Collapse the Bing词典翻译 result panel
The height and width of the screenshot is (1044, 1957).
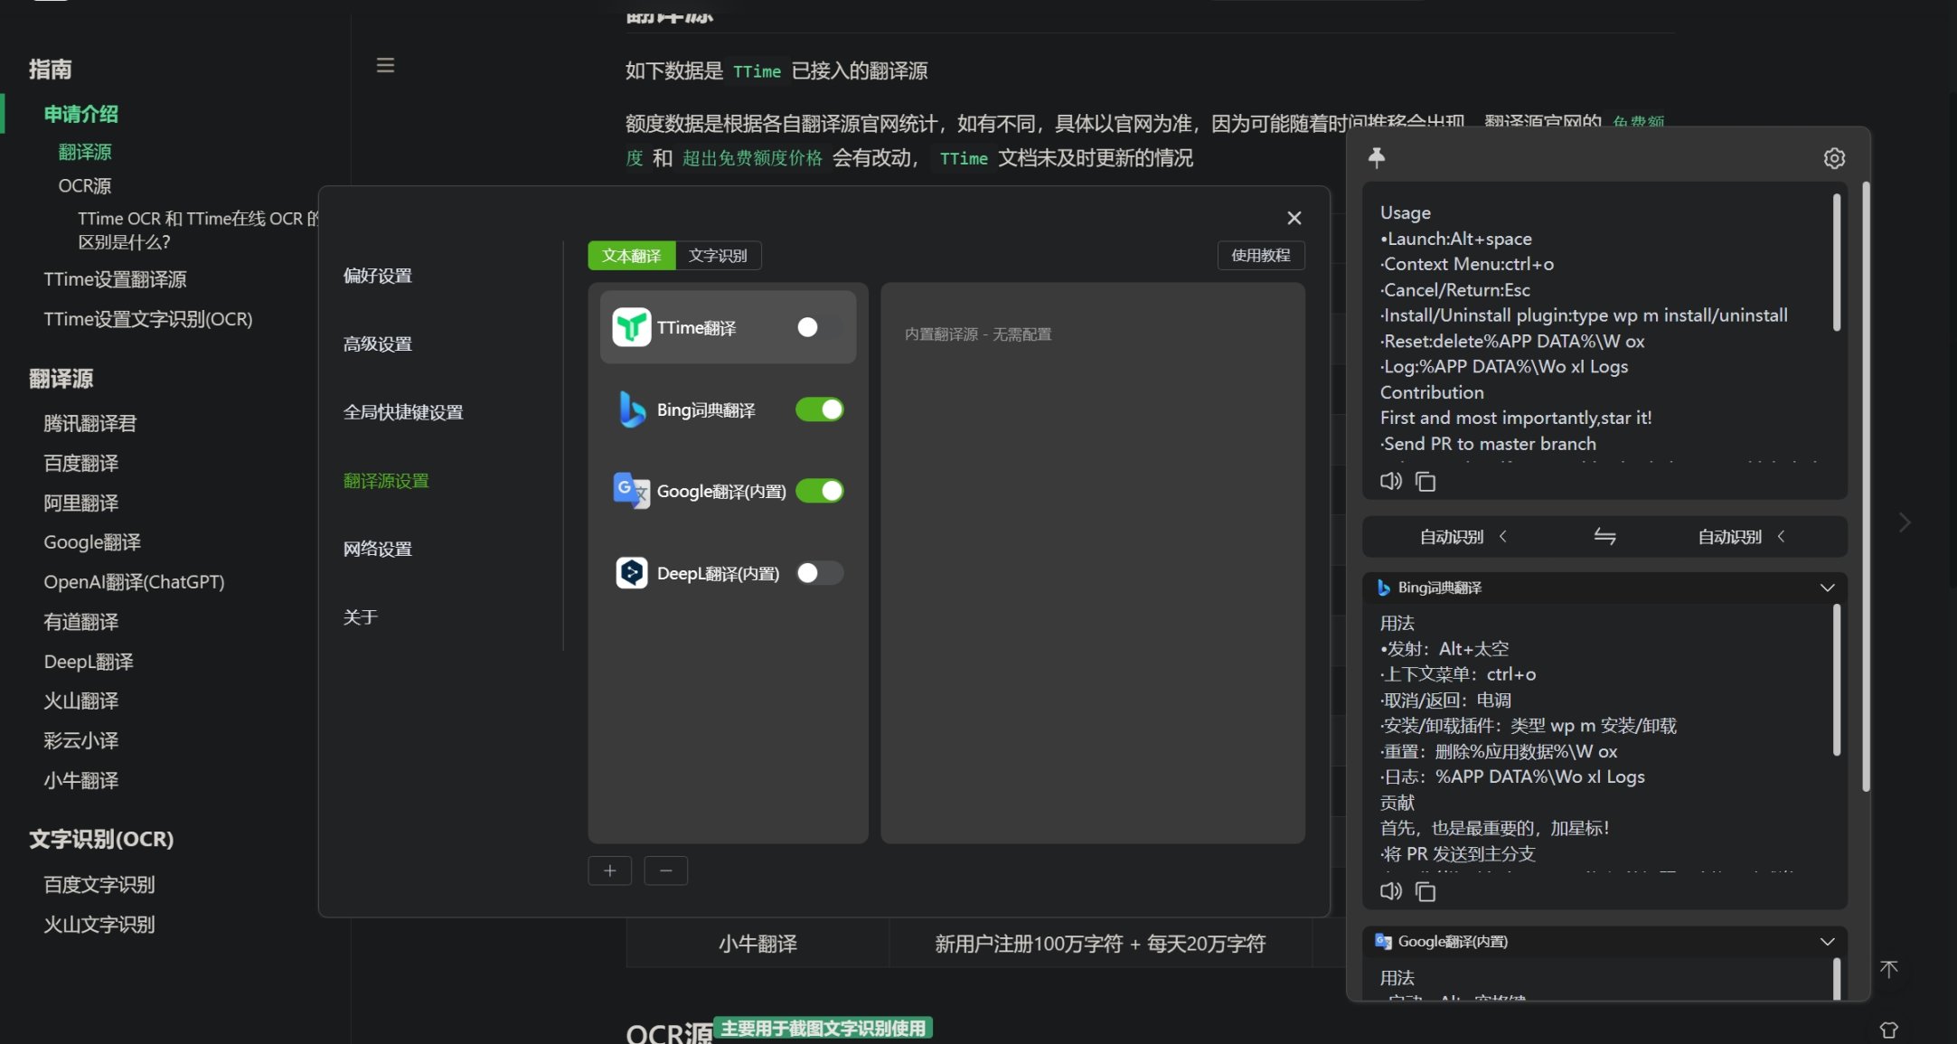[1827, 588]
